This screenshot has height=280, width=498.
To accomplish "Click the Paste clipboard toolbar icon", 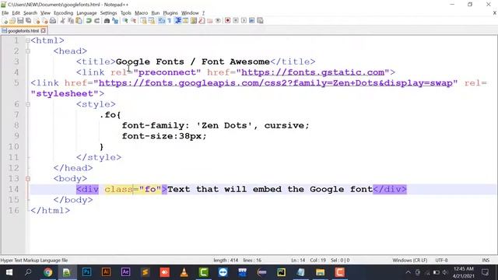I will click(79, 21).
